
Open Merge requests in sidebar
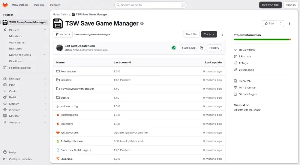tap(20, 55)
